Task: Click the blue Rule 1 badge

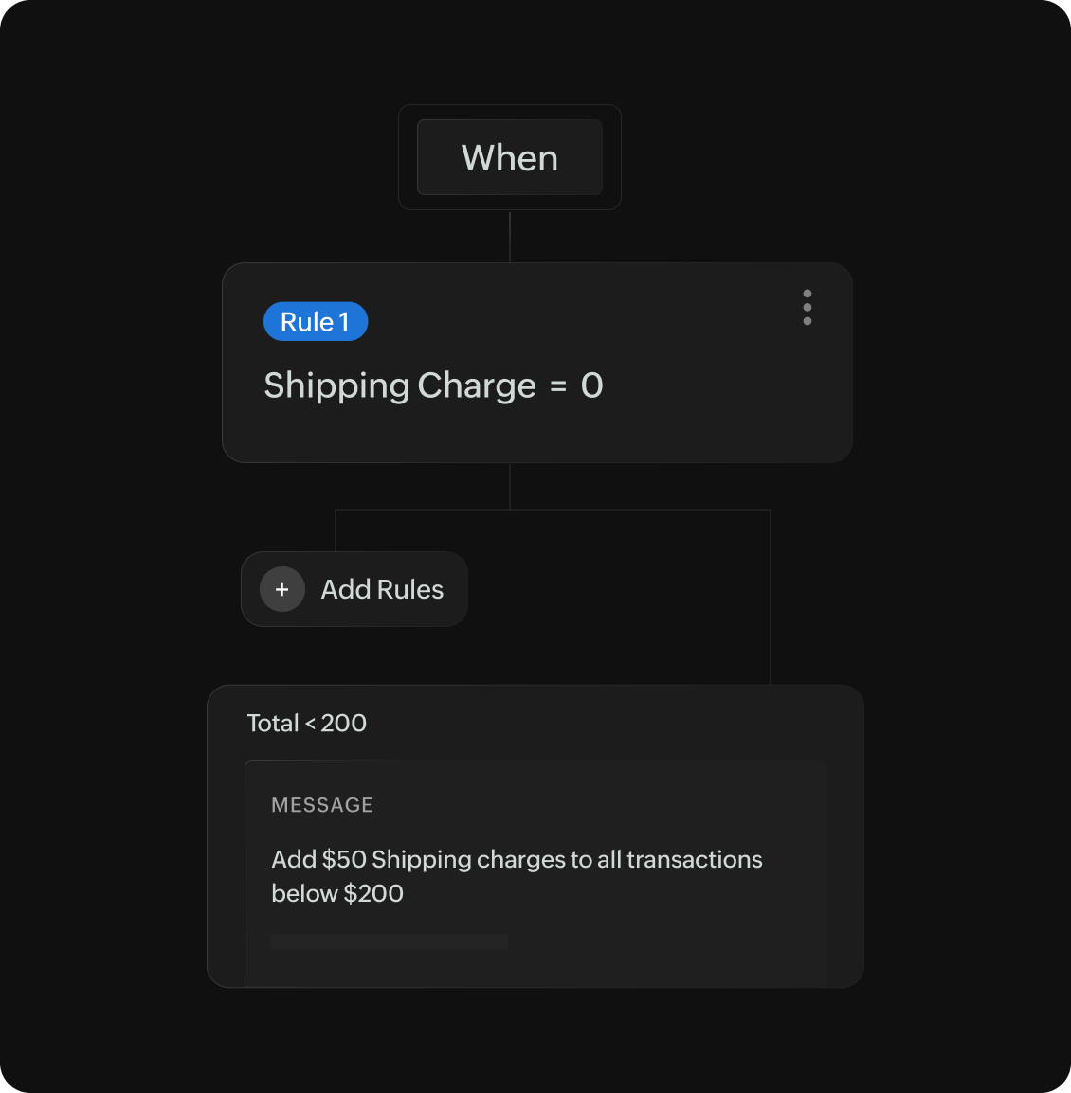Action: pos(316,322)
